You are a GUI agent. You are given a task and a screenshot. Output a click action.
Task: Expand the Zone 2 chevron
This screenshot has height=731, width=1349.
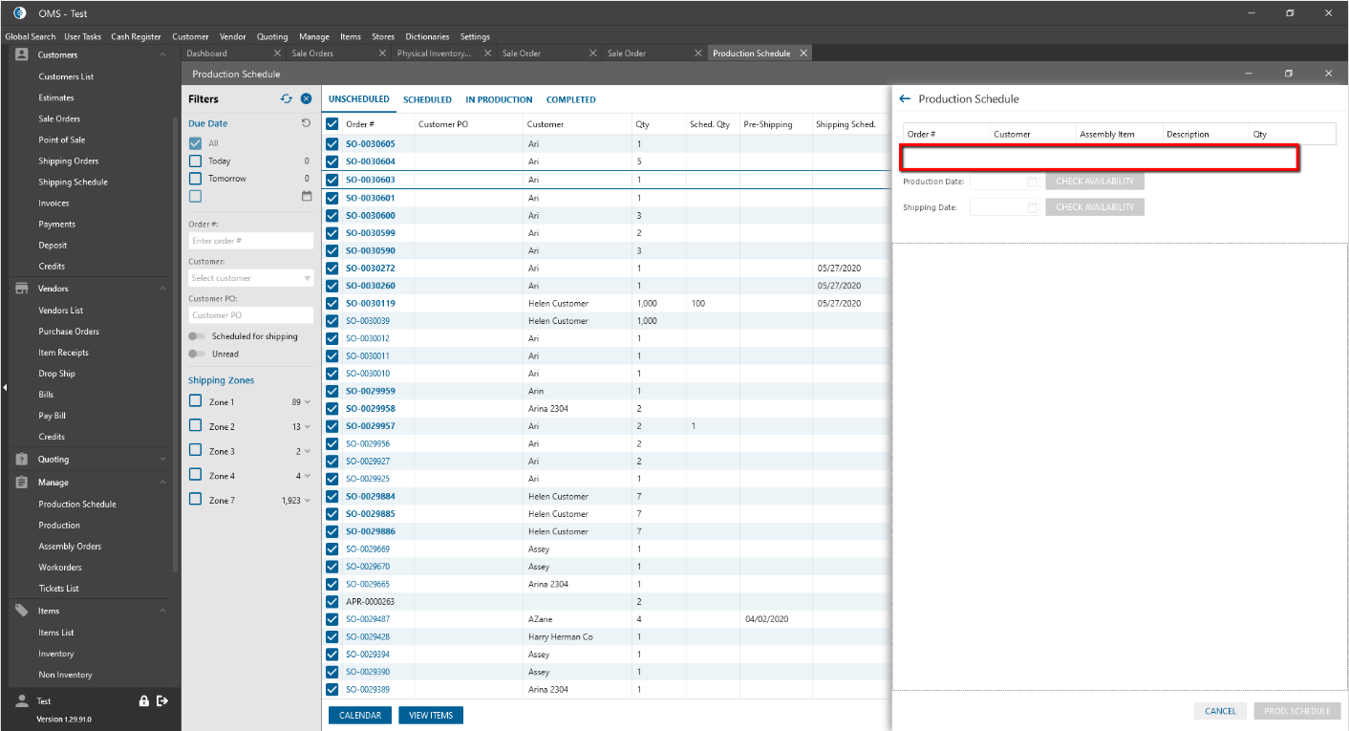point(308,427)
